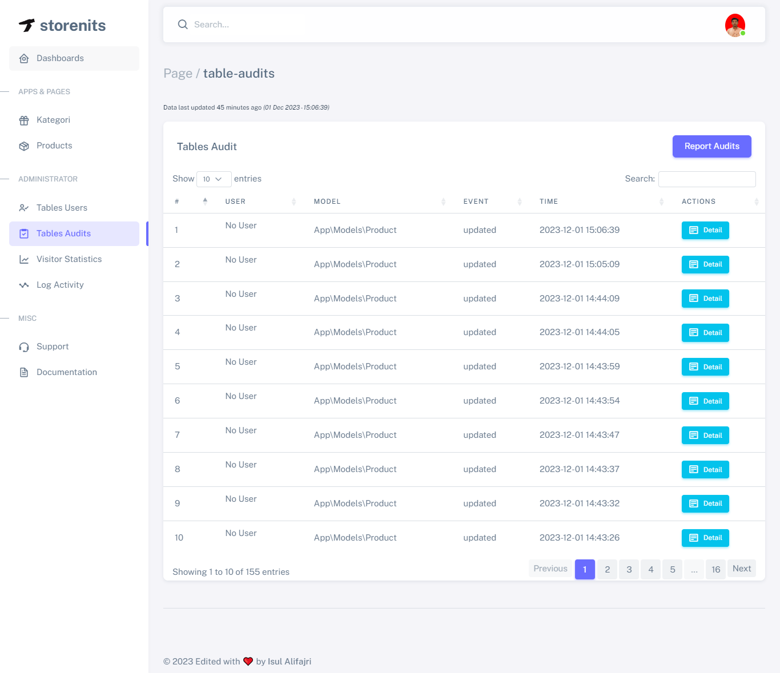Click the Kategori gift icon
This screenshot has width=780, height=673.
point(24,120)
